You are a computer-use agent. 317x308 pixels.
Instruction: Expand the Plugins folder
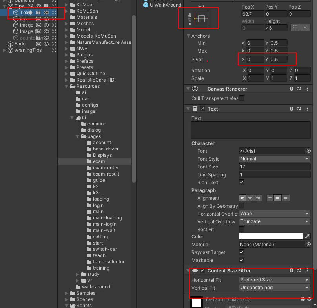(67, 55)
